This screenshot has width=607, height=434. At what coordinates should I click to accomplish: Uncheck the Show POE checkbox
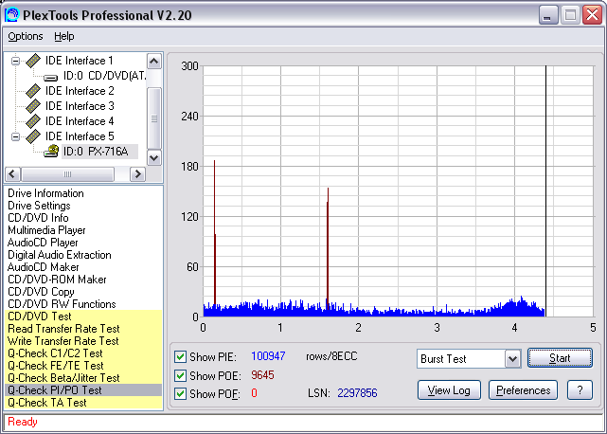click(180, 375)
